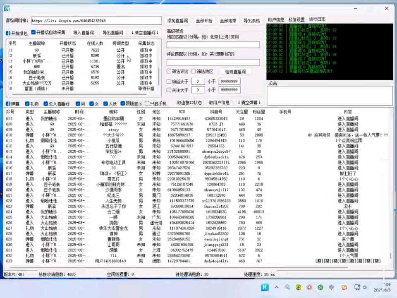The height and width of the screenshot is (298, 397).
Task: Switch to the 运行日志 tab
Action: coord(317,19)
